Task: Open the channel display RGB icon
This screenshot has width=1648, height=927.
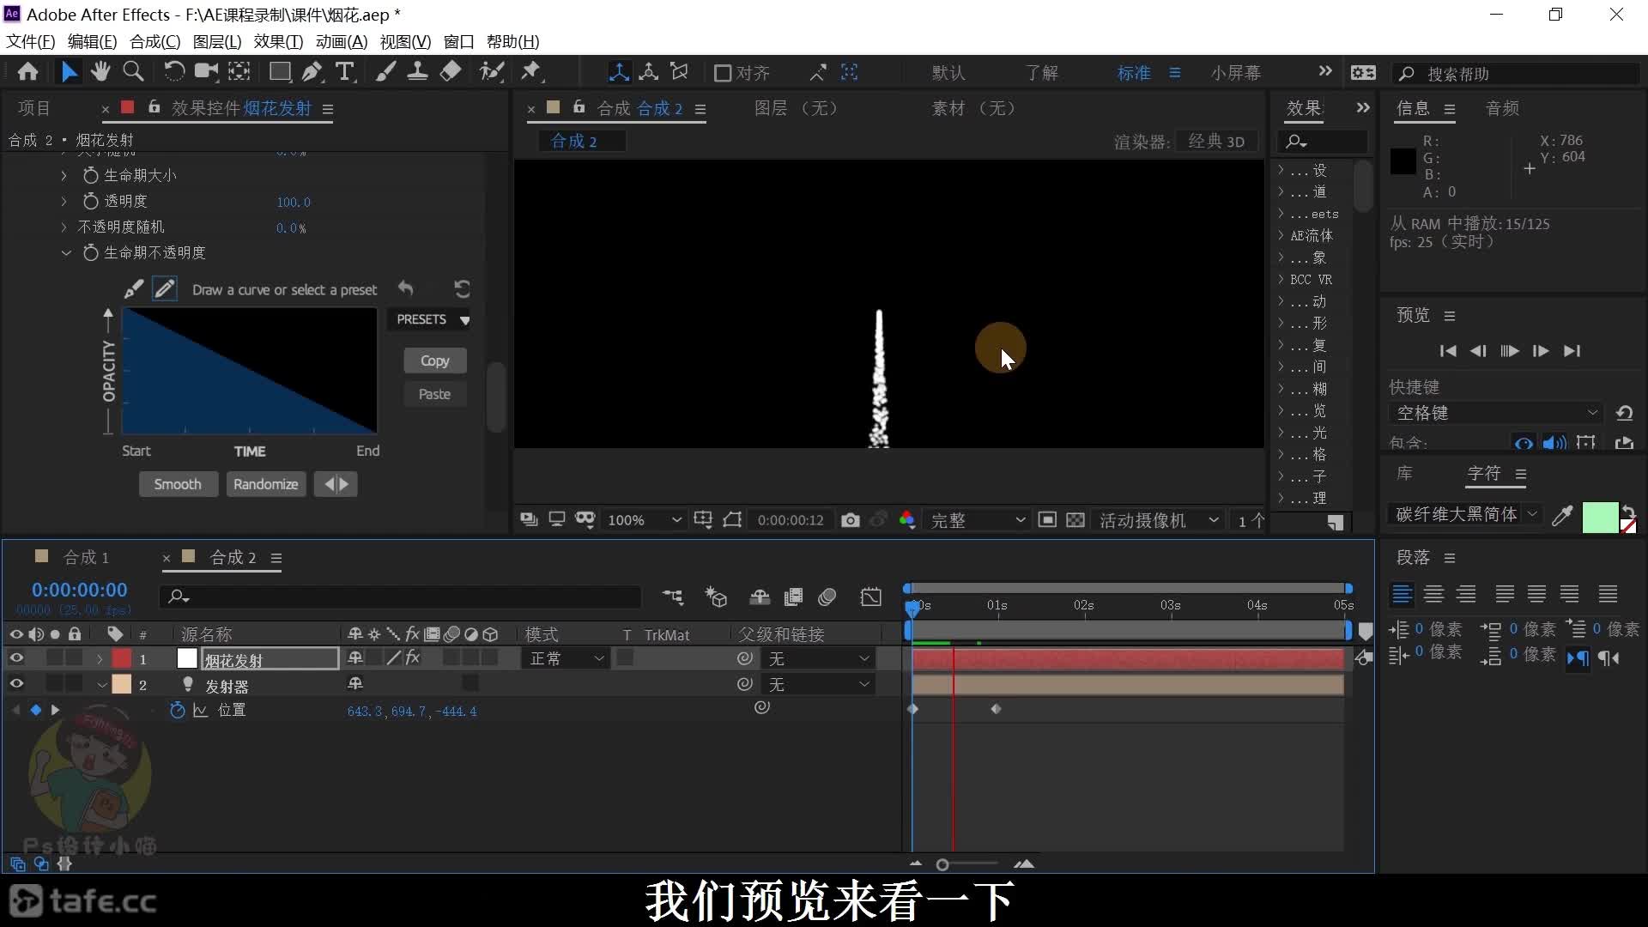Action: pyautogui.click(x=907, y=520)
